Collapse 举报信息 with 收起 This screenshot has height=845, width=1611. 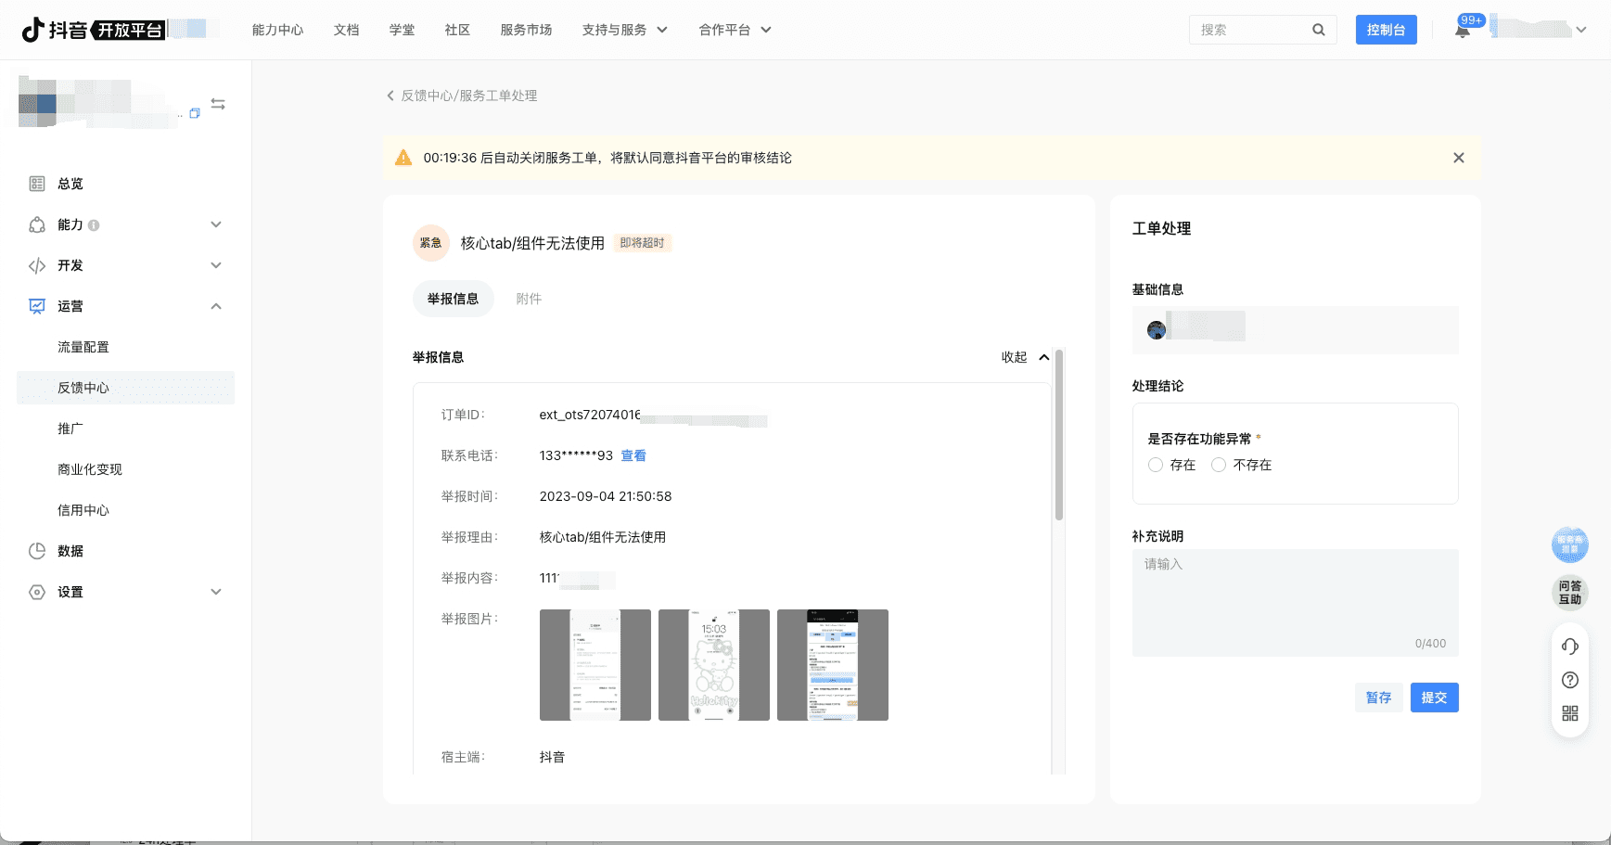1025,357
